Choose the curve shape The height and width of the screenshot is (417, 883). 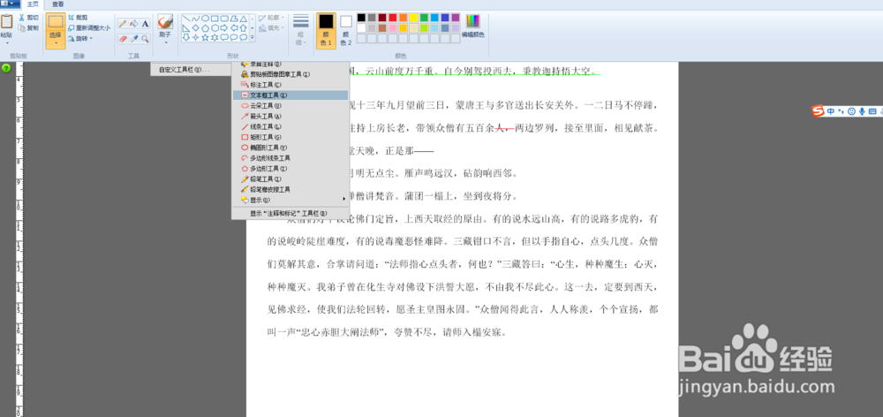point(195,18)
